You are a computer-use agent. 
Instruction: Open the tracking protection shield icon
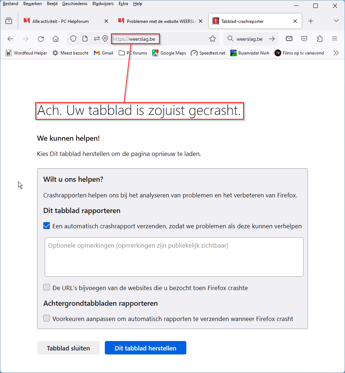[x=73, y=39]
